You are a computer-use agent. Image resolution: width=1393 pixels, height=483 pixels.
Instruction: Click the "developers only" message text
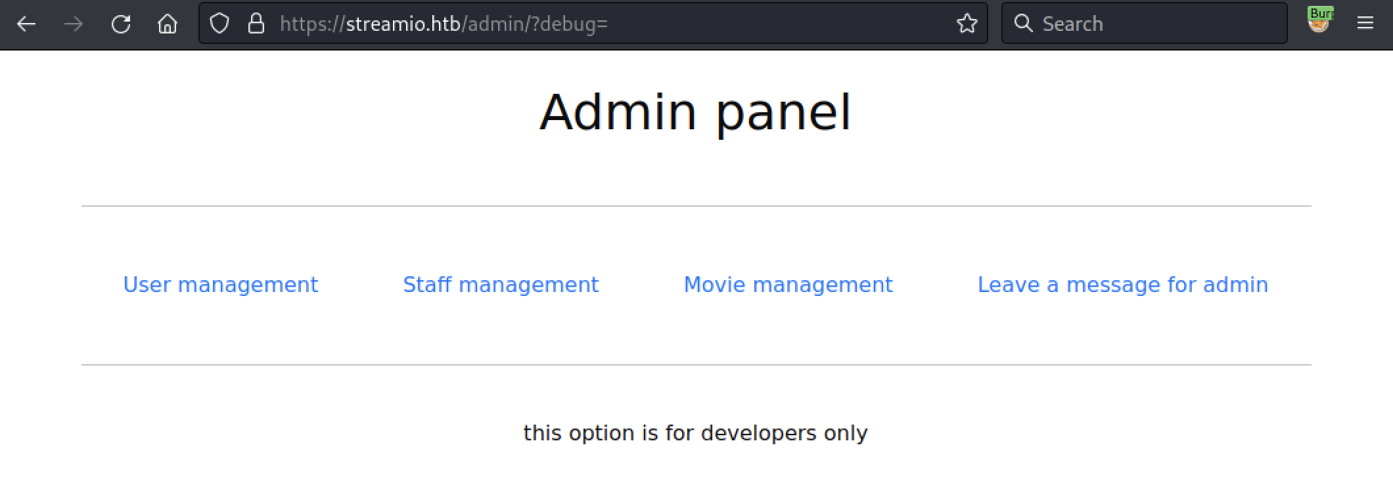coord(695,433)
